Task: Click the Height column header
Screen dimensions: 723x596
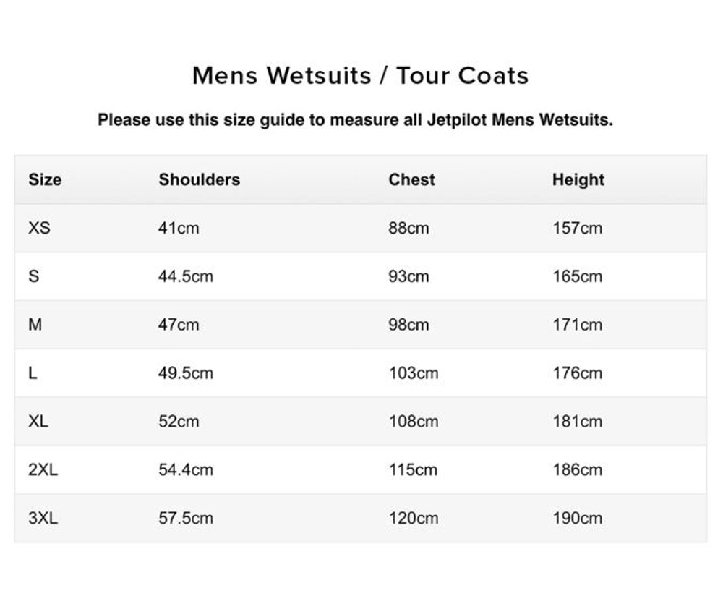Action: click(x=578, y=179)
